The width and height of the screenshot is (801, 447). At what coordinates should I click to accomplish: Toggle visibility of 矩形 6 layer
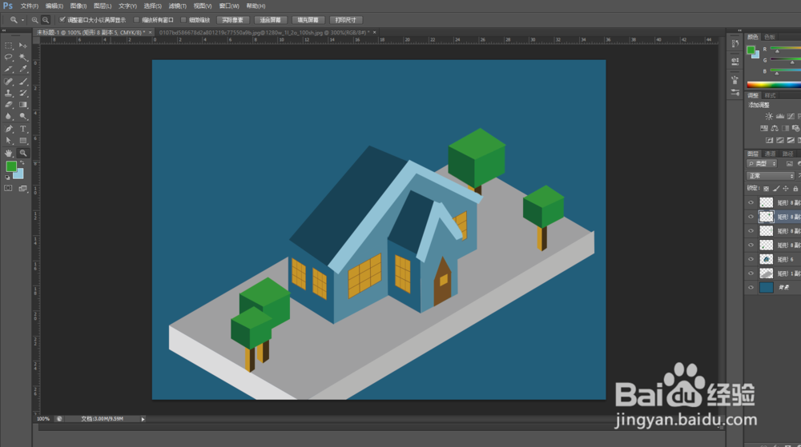coord(751,259)
